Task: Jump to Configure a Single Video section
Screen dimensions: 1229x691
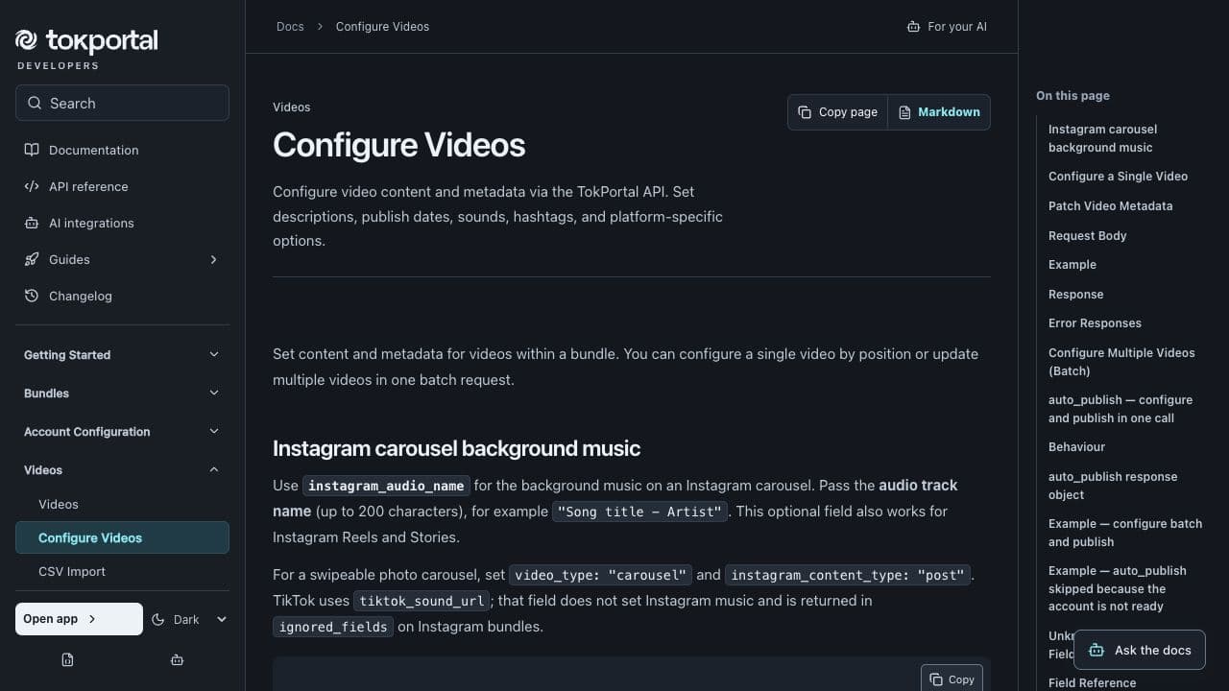Action: click(1118, 177)
